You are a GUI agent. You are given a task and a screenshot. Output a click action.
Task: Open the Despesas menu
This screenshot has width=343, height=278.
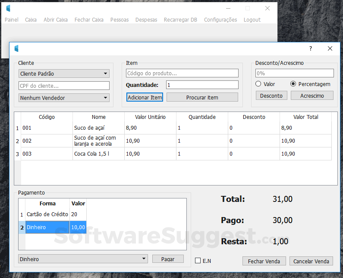(146, 20)
